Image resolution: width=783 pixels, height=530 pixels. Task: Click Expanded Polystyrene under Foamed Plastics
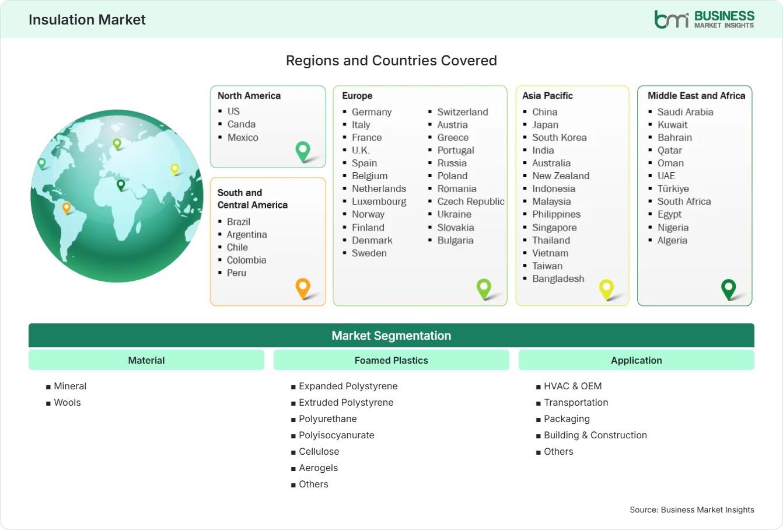click(348, 386)
